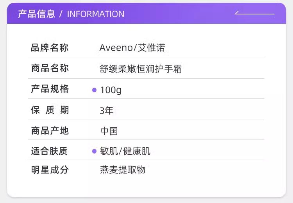Viewport: 293px width, 203px height.
Task: Select the 中国 origin value
Action: coord(109,131)
